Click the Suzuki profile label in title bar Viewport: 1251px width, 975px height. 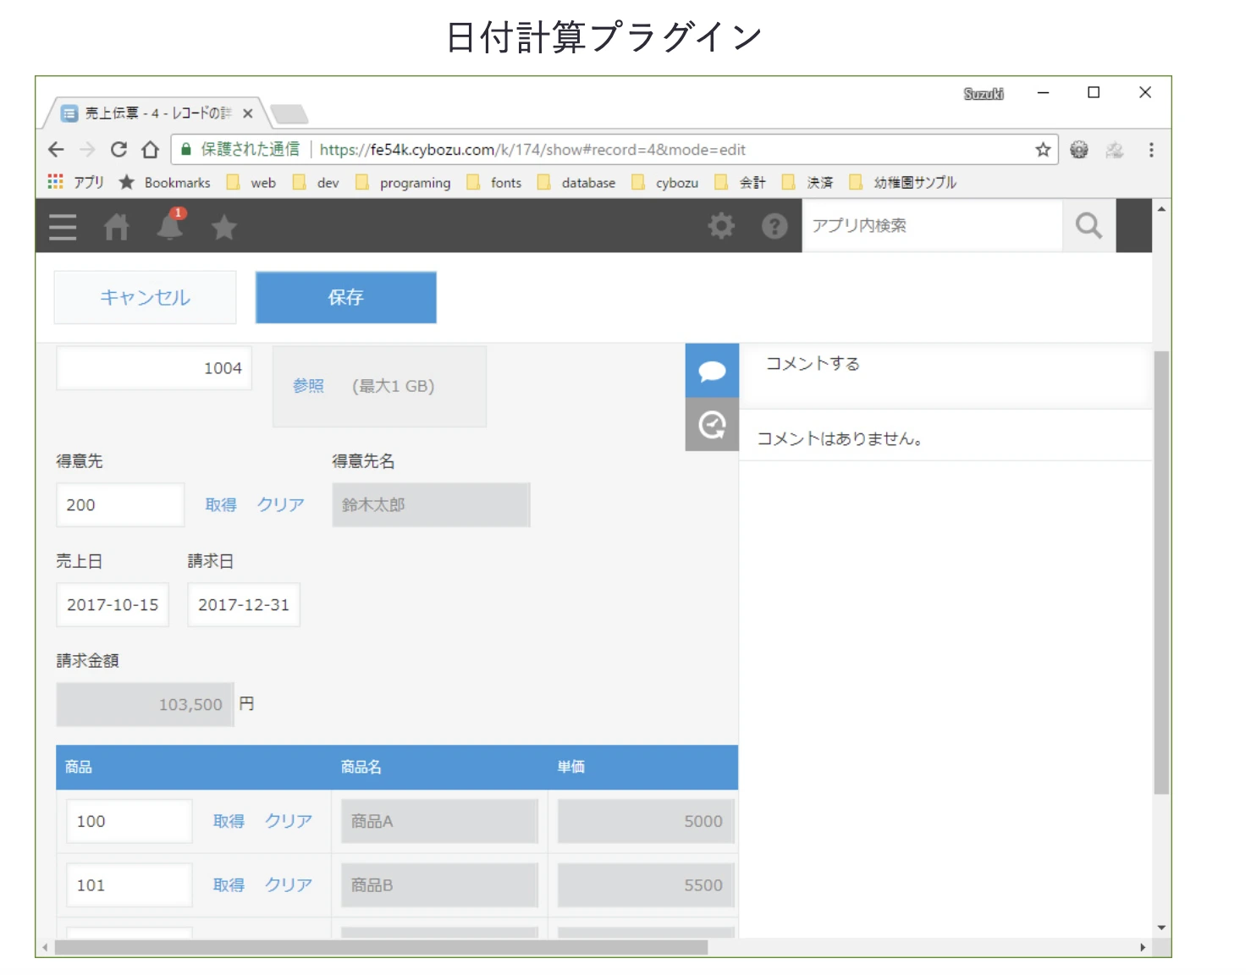tap(984, 94)
